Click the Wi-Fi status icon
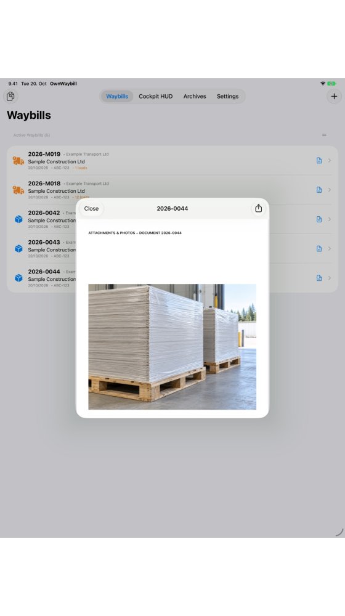Viewport: 345px width, 616px height. point(323,84)
